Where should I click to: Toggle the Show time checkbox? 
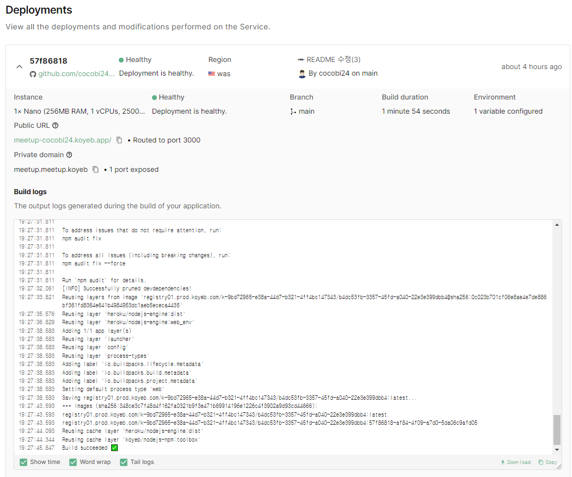click(23, 462)
